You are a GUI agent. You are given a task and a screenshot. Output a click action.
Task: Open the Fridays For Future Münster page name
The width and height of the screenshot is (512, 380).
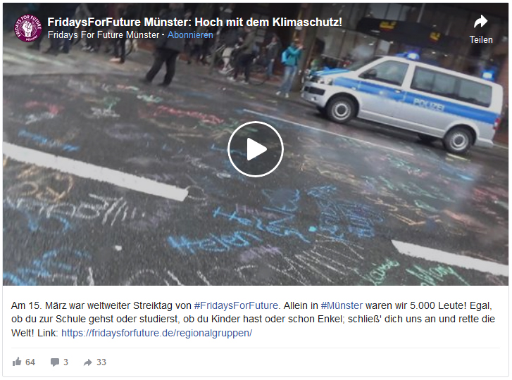click(104, 35)
